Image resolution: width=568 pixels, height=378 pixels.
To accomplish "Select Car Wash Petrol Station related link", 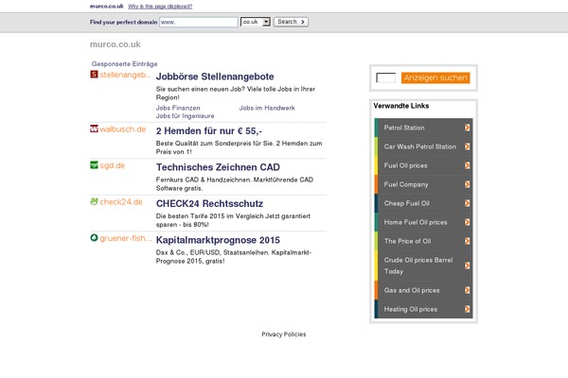I will pyautogui.click(x=419, y=147).
